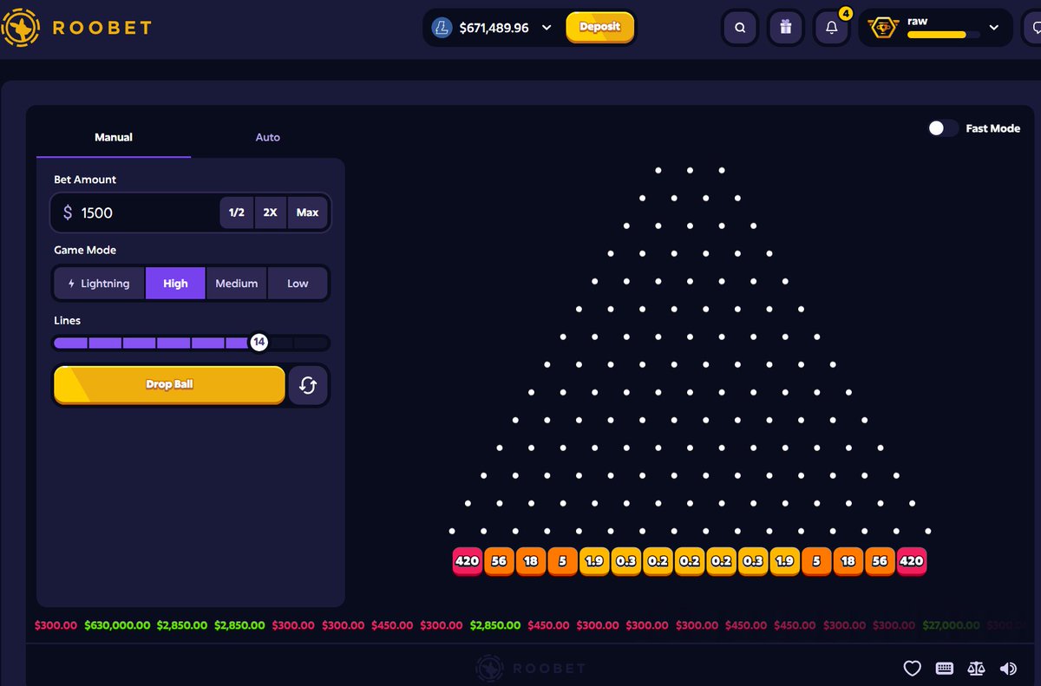Click the Deposit button
This screenshot has height=686, width=1041.
(x=600, y=27)
